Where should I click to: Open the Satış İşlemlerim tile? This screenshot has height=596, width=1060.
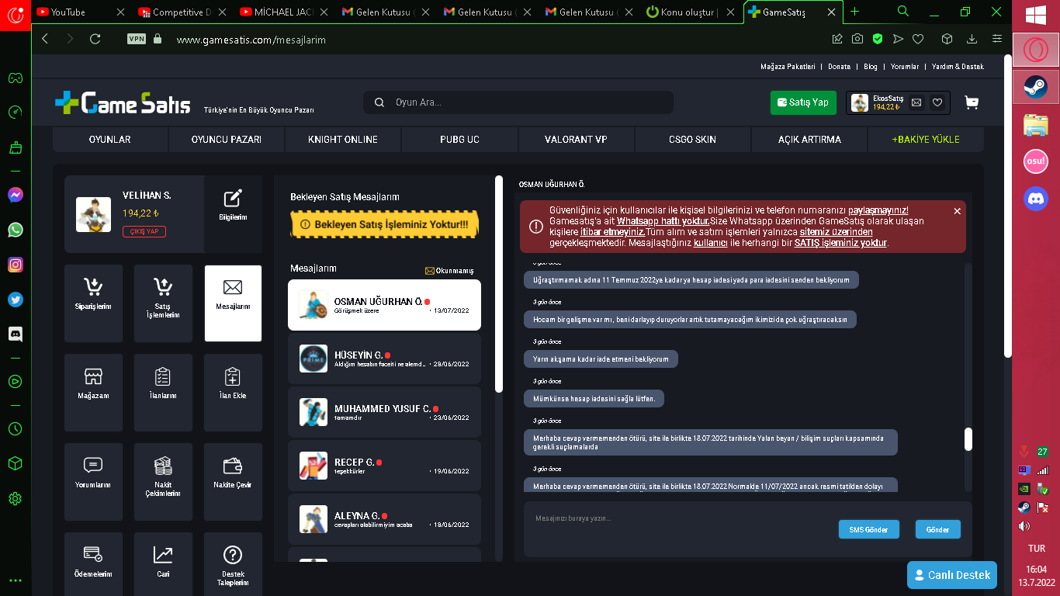click(x=163, y=303)
